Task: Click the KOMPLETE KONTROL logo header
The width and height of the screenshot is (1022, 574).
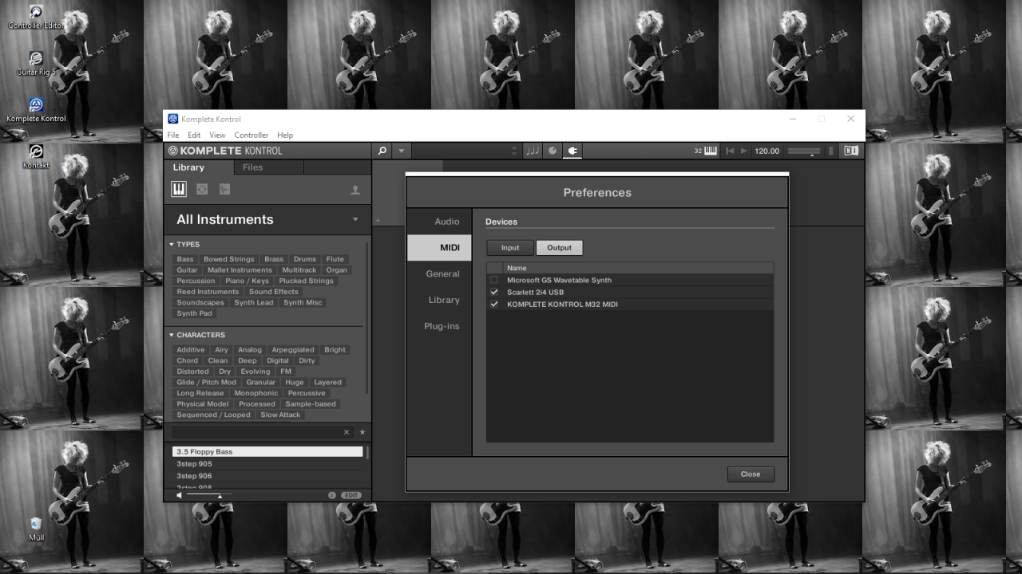Action: 226,151
